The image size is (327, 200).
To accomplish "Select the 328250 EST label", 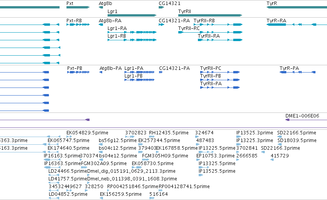I will point(94,187).
